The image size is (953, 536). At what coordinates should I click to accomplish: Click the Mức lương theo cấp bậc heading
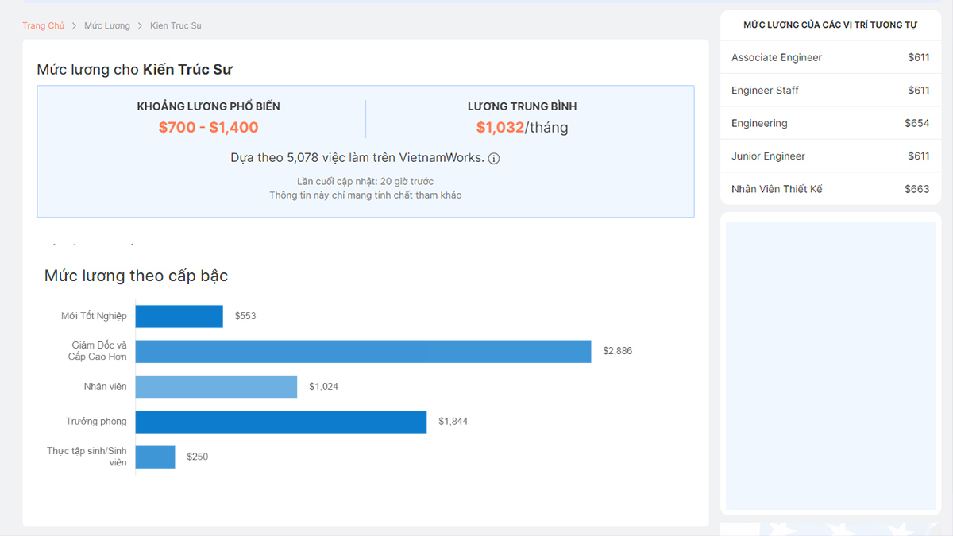click(136, 276)
